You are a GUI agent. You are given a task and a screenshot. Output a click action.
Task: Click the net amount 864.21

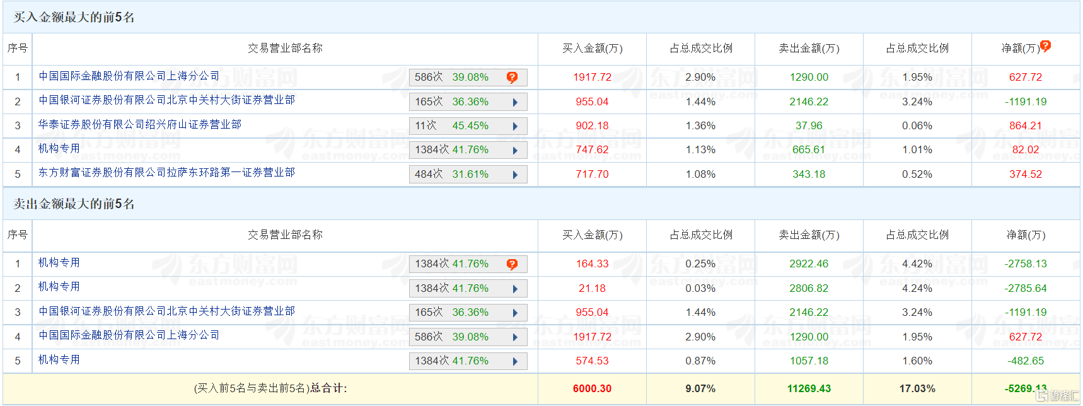(1026, 125)
